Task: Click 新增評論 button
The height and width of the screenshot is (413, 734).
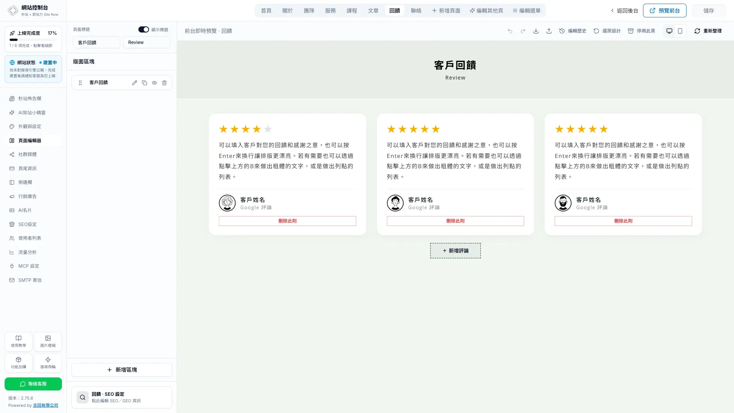Action: (x=455, y=251)
